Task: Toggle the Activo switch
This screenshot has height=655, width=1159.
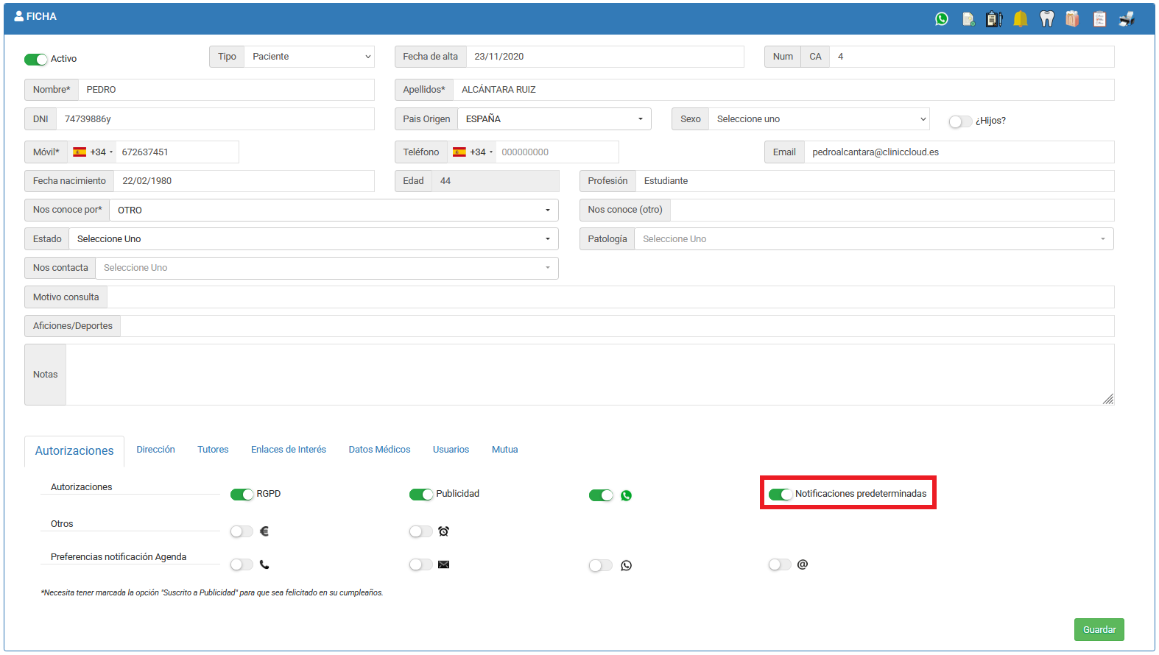Action: point(36,59)
